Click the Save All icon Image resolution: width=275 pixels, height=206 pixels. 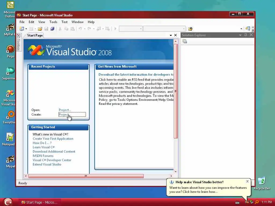coord(52,29)
